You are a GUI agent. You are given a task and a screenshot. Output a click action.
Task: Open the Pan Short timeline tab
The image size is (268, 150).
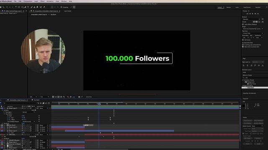[x=36, y=100]
